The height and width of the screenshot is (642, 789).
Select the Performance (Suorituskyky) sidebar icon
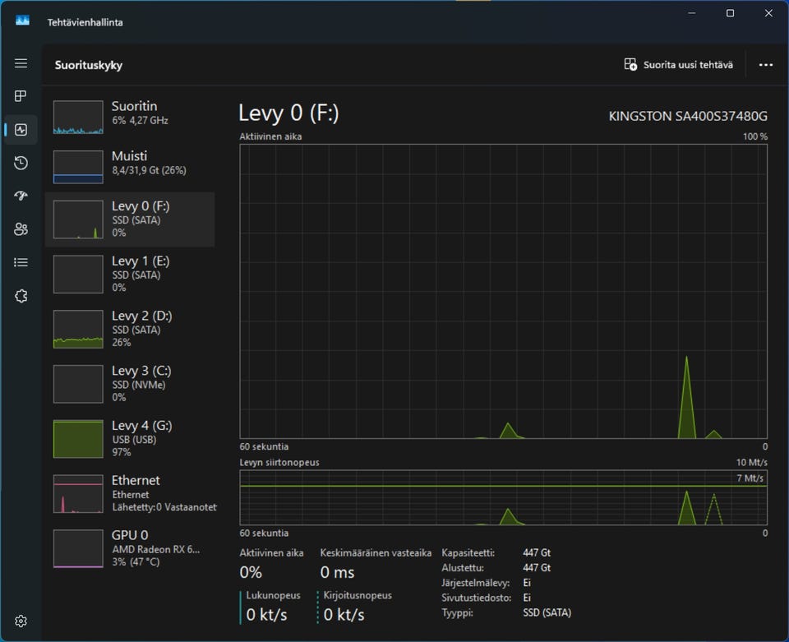21,130
